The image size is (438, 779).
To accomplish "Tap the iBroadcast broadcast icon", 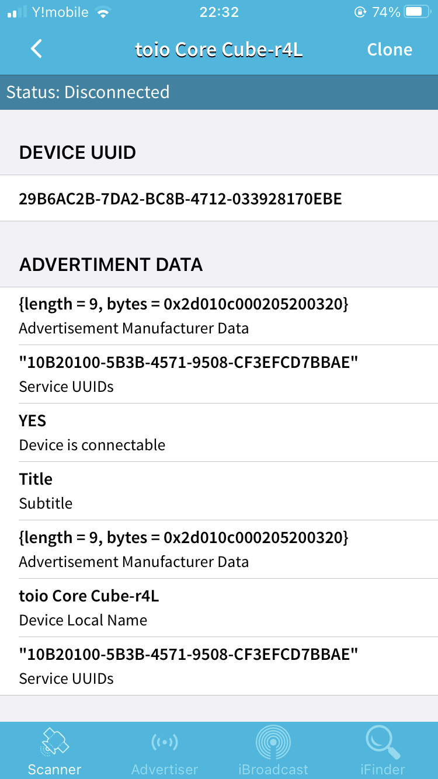I will [273, 740].
